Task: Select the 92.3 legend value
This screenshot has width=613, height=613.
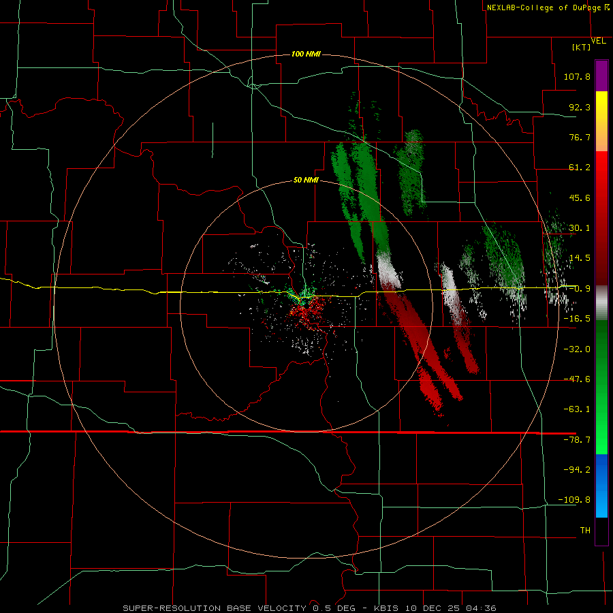Action: (x=580, y=107)
